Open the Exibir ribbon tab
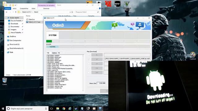Image resolution: width=198 pixels, height=111 pixels. (x=33, y=8)
